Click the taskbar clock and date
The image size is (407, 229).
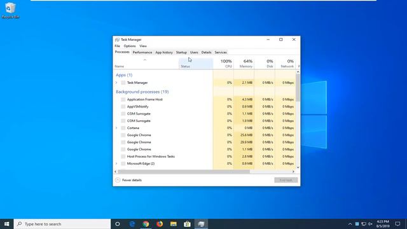pyautogui.click(x=383, y=224)
